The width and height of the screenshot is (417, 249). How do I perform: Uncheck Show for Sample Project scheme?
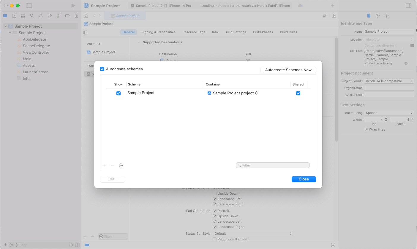pyautogui.click(x=119, y=93)
